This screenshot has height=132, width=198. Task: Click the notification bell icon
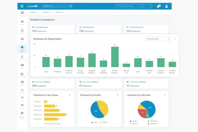[158, 6]
